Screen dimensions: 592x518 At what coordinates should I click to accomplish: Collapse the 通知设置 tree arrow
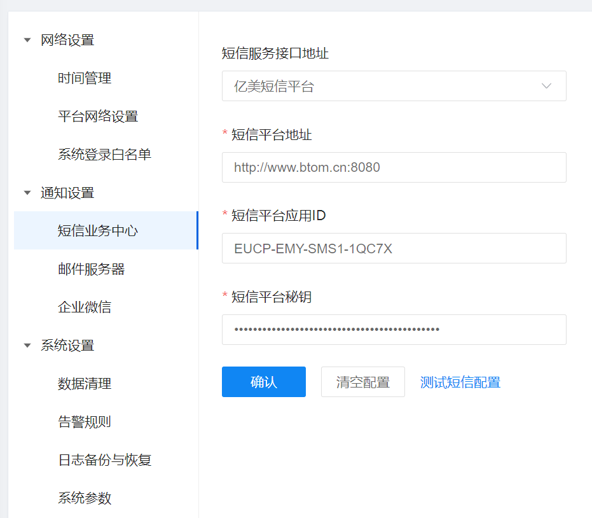27,193
